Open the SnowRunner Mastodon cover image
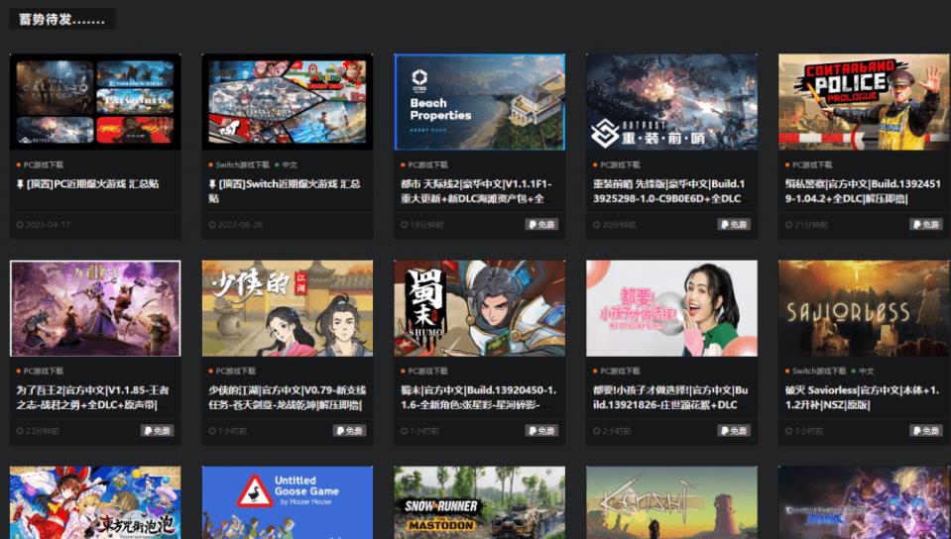The image size is (951, 539). (x=480, y=502)
